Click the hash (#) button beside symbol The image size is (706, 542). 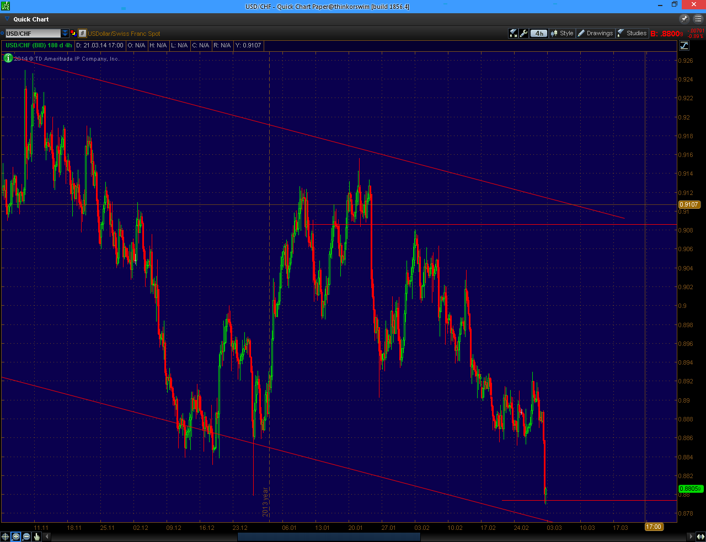pyautogui.click(x=82, y=33)
